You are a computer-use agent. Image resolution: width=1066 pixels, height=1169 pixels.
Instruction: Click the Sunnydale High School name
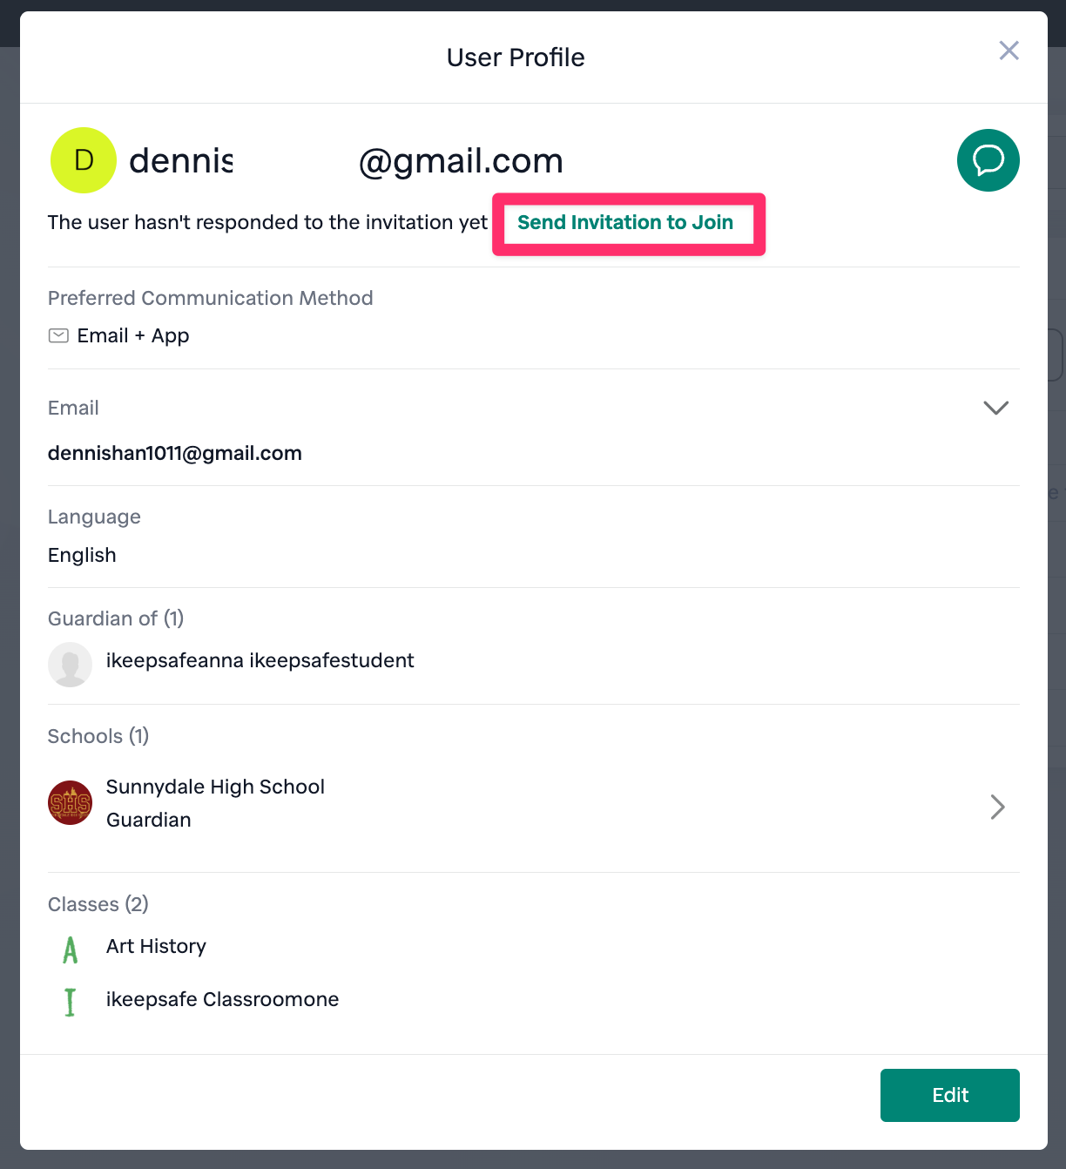click(215, 787)
